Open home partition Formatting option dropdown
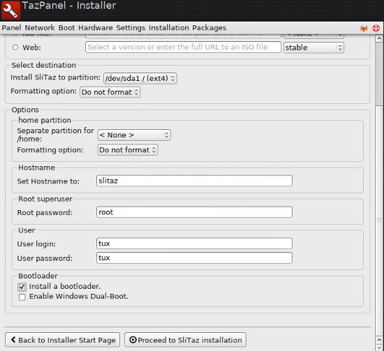384x351 pixels. [x=128, y=150]
